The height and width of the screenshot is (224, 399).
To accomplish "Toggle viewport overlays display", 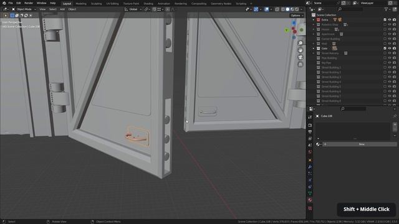I will click(266, 9).
